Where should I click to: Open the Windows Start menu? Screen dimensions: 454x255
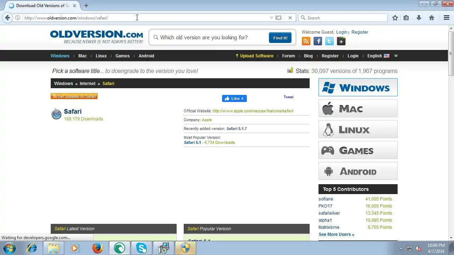coord(10,248)
